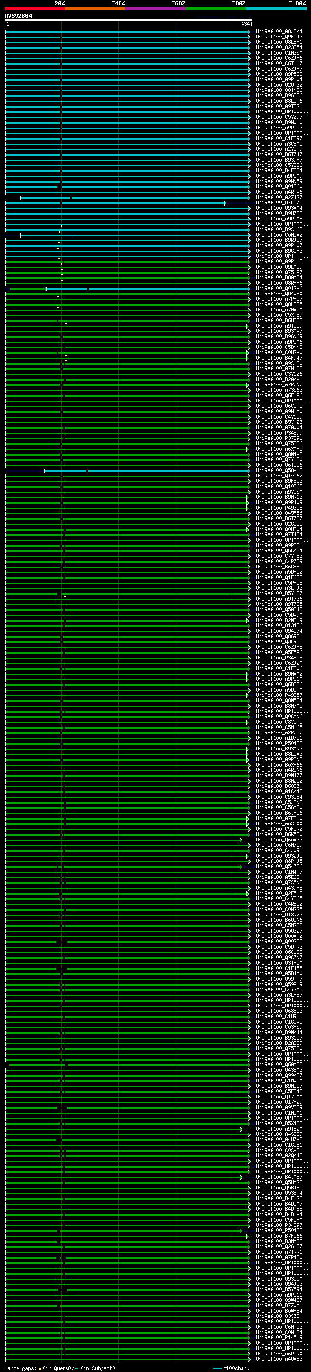The height and width of the screenshot is (1372, 311).
Task: Click UniRef100_P34897 label
Action: (279, 1226)
